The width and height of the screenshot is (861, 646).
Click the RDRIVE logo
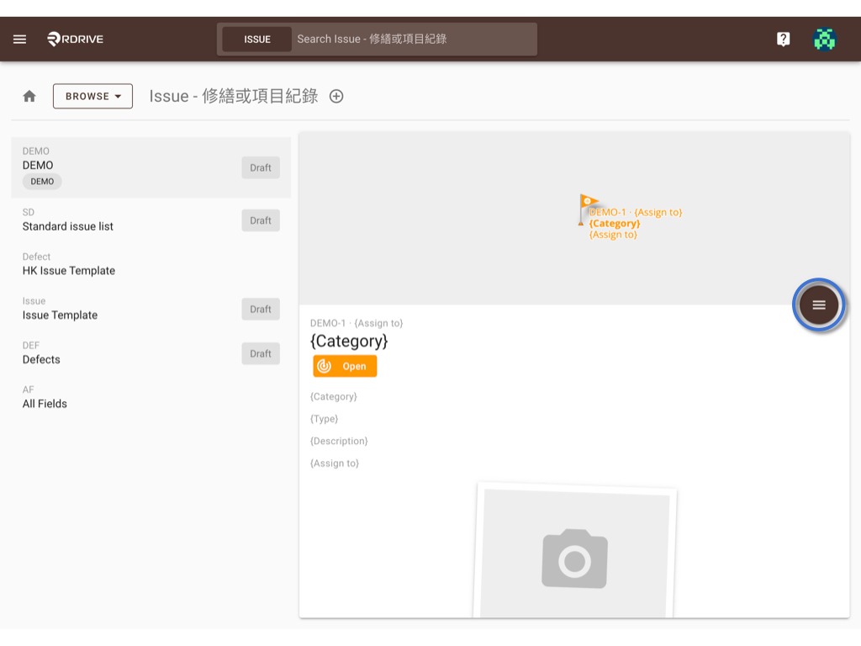coord(75,39)
